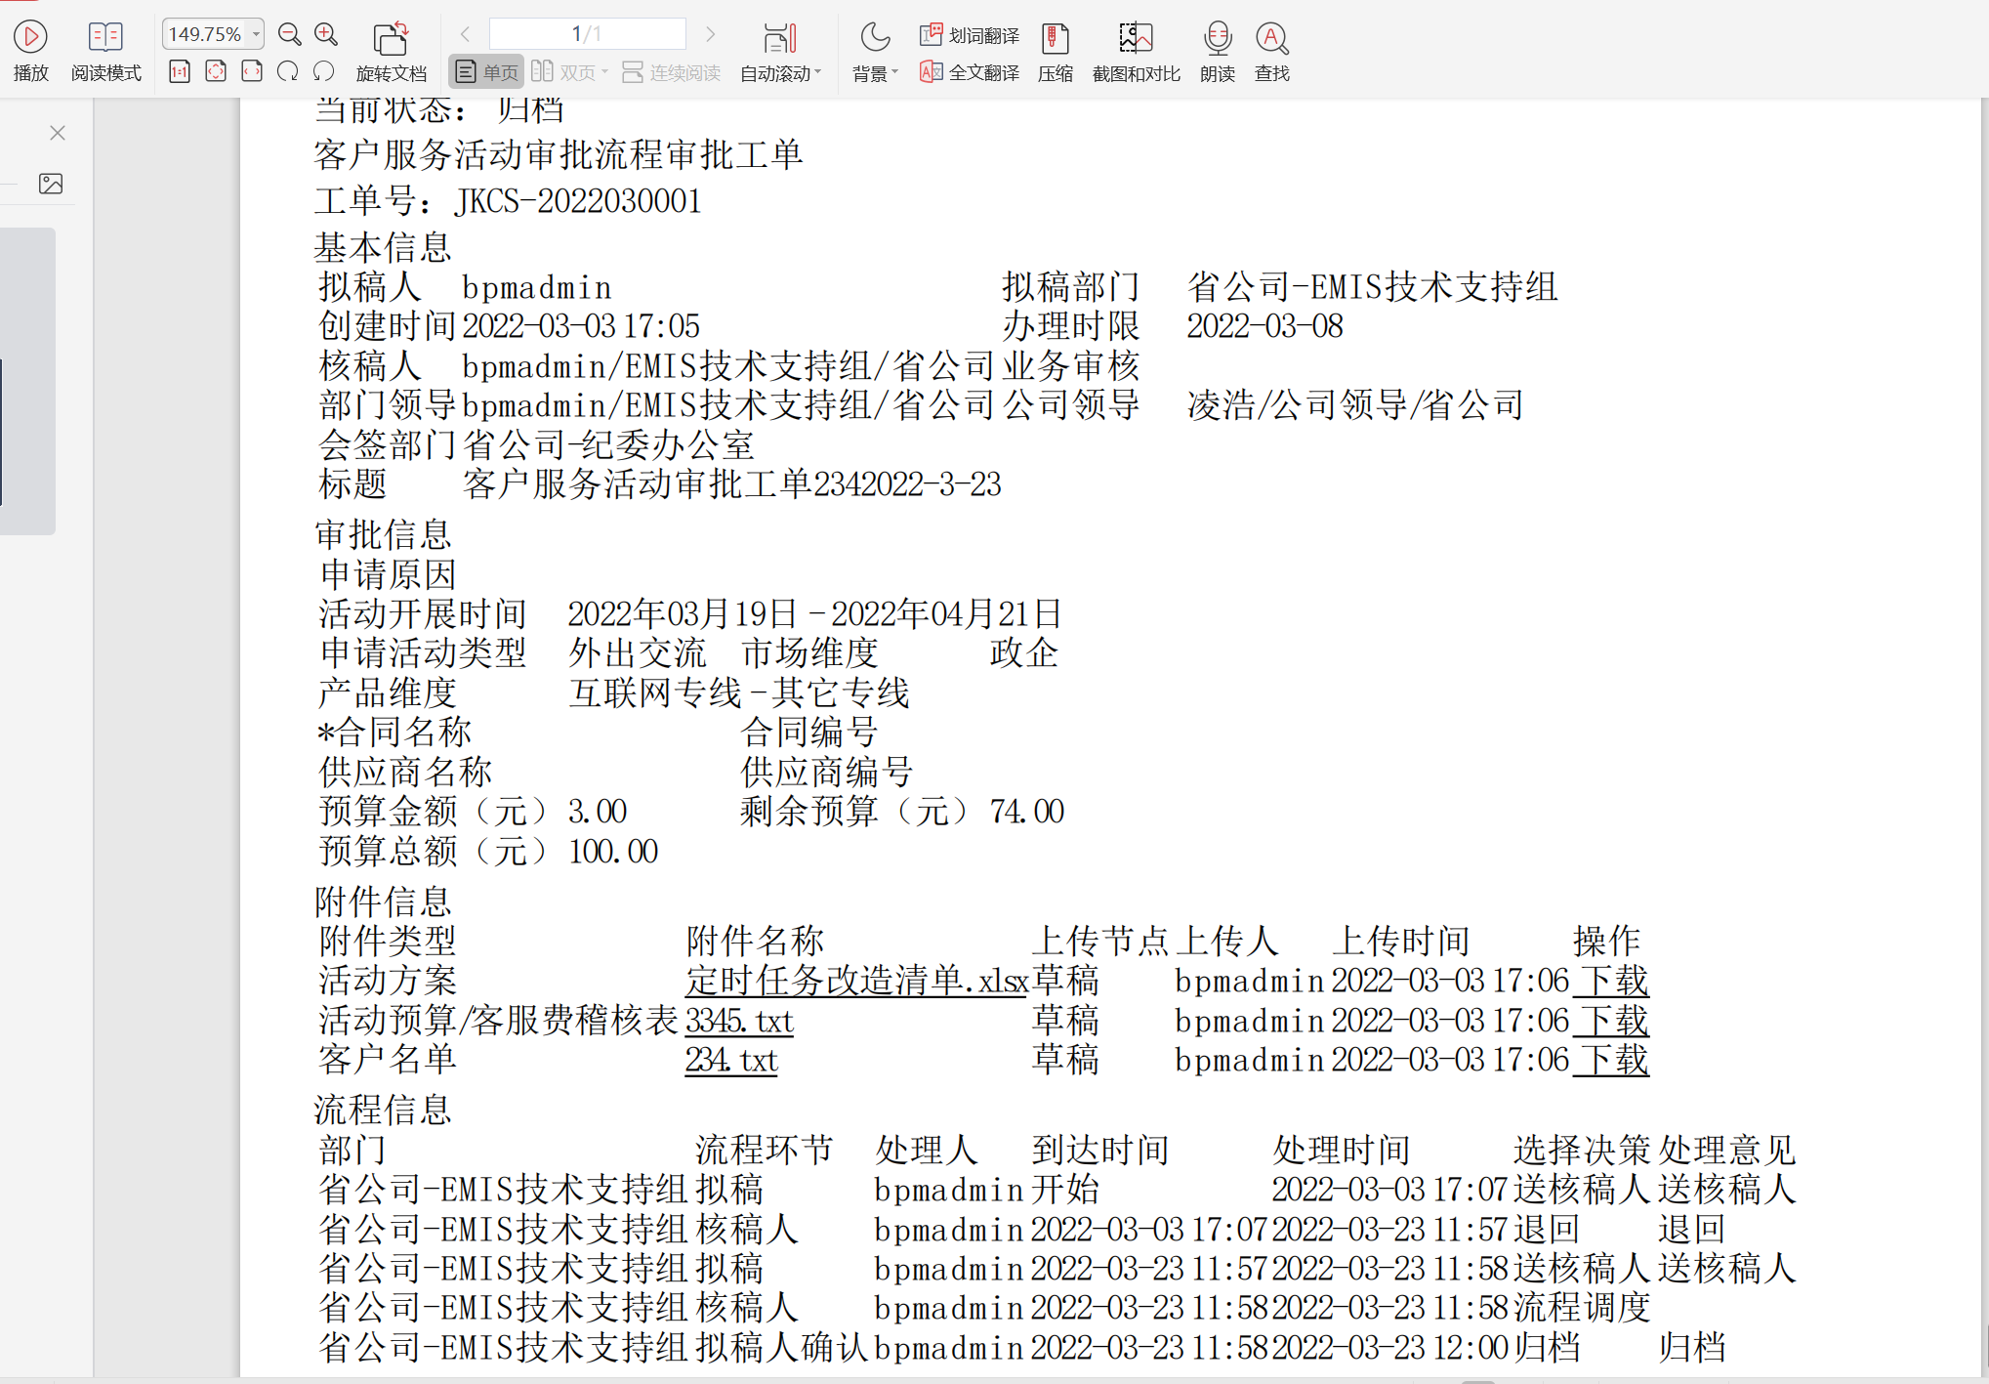This screenshot has width=1989, height=1384.
Task: Click the Play (播放) slideshow icon
Action: [x=30, y=38]
